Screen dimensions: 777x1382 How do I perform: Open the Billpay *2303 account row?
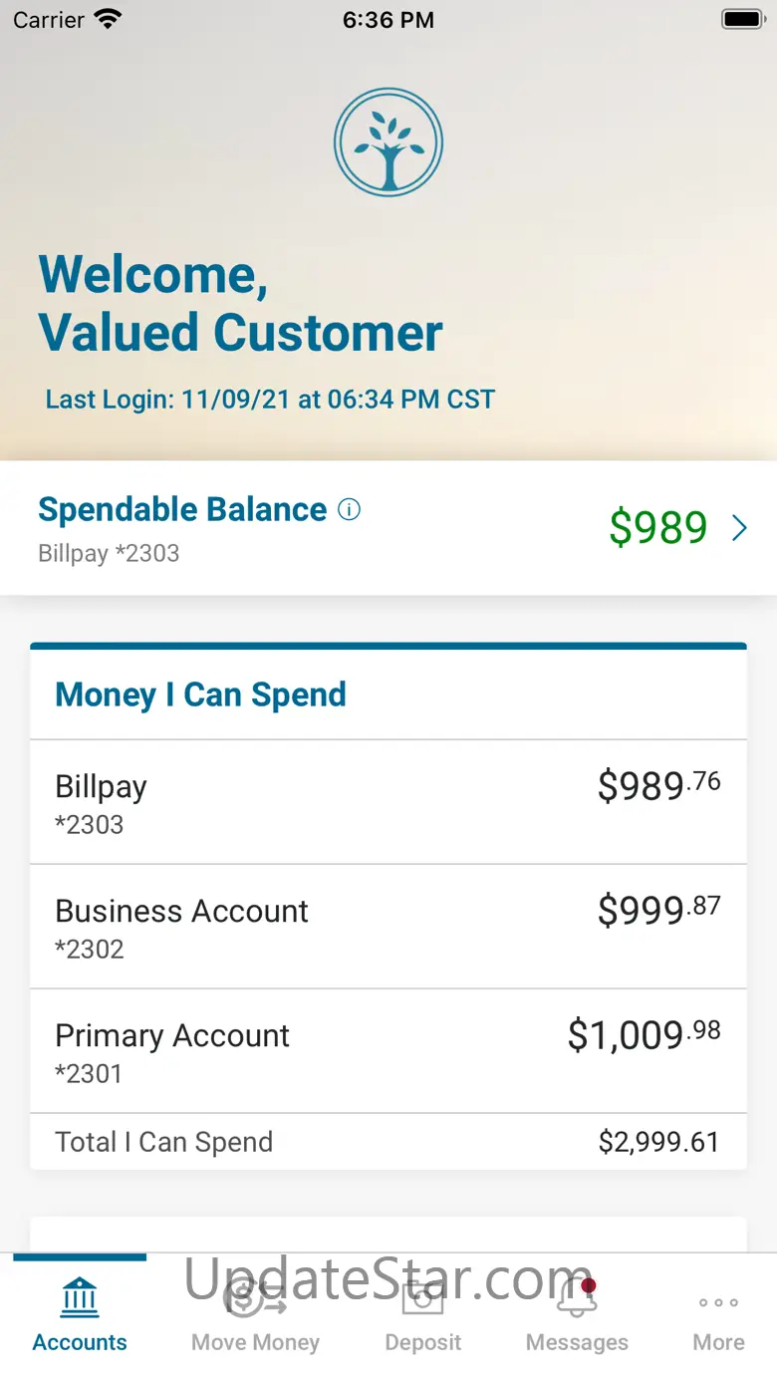(x=388, y=802)
